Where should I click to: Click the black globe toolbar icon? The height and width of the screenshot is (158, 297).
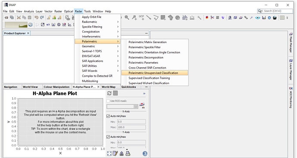275,18
